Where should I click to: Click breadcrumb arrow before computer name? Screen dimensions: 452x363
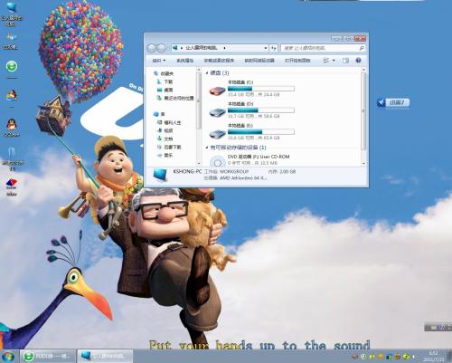pyautogui.click(x=182, y=48)
